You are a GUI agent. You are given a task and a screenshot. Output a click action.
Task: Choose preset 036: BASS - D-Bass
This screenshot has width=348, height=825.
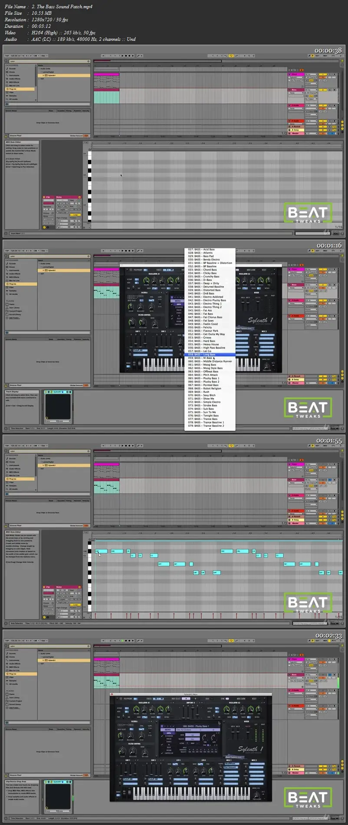pyautogui.click(x=210, y=280)
